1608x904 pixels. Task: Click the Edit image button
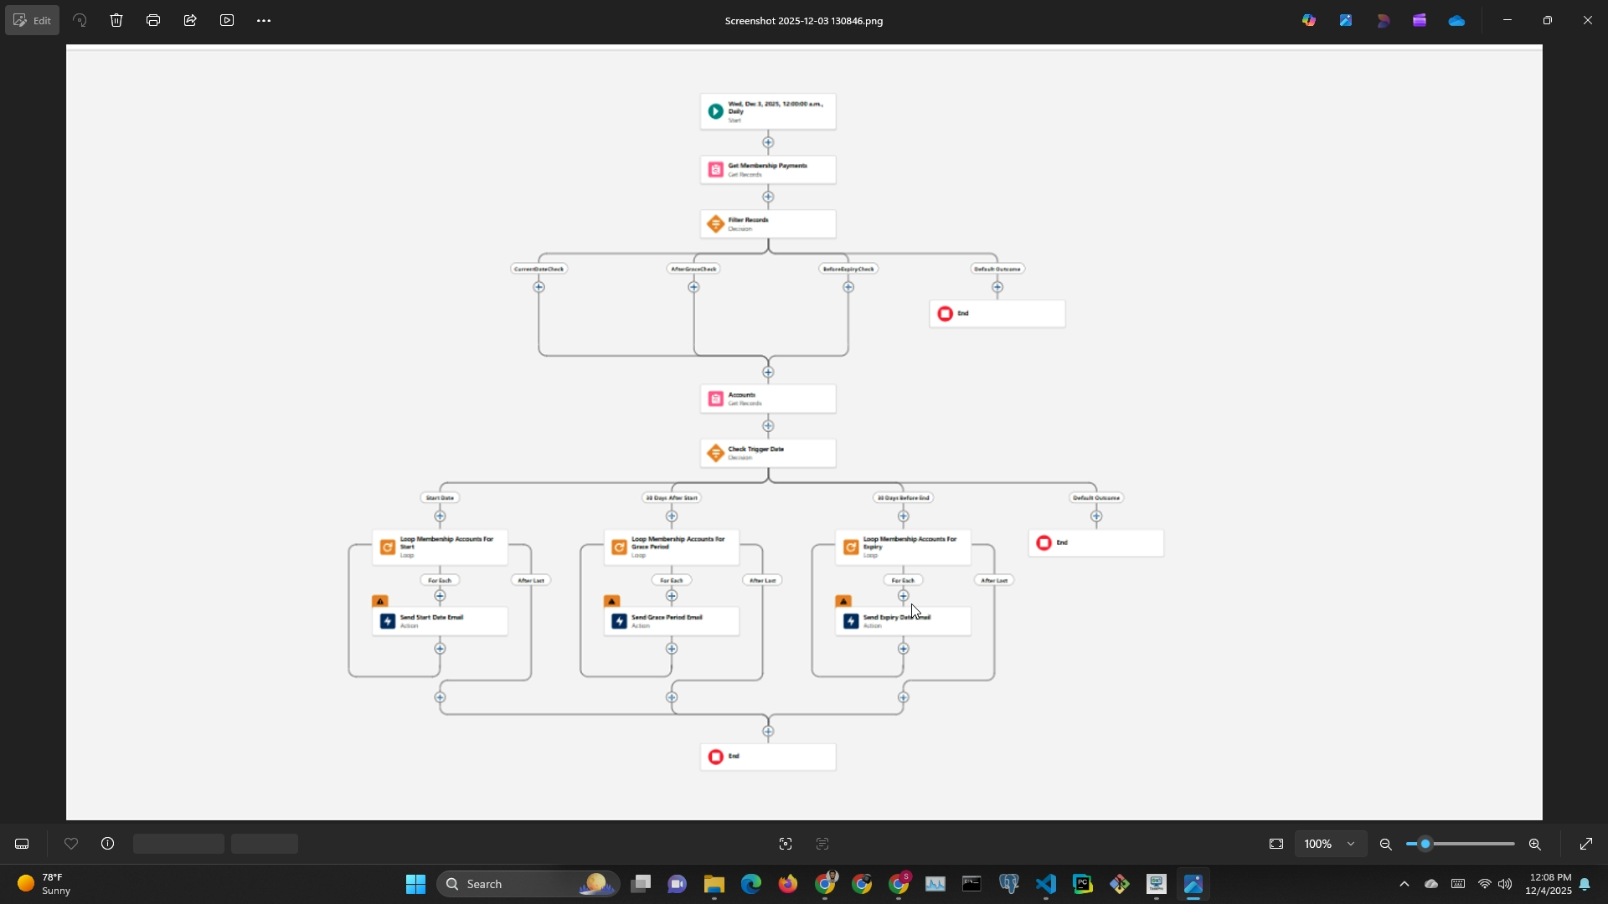(33, 20)
